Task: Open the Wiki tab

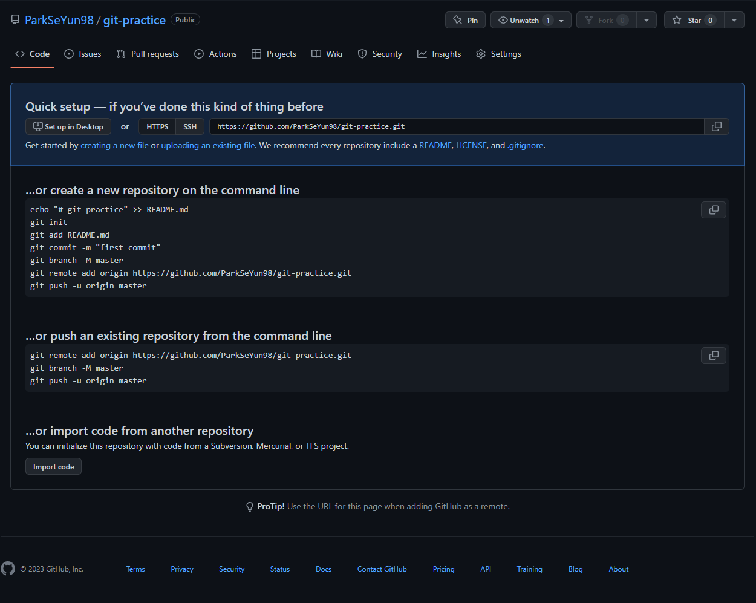Action: (327, 54)
